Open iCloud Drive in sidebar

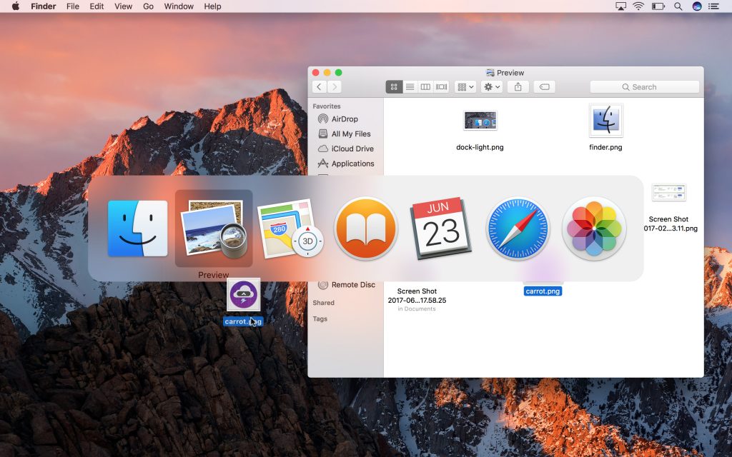[345, 149]
